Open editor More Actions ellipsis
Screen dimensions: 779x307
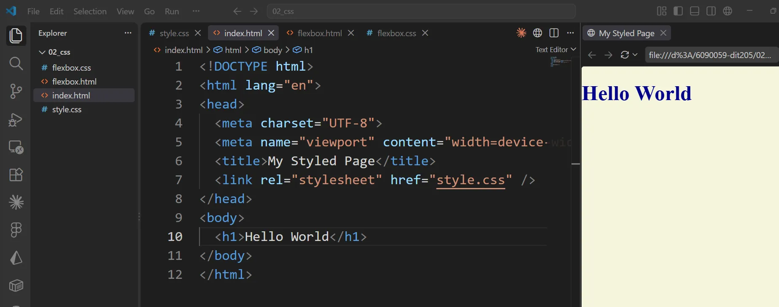pyautogui.click(x=570, y=33)
